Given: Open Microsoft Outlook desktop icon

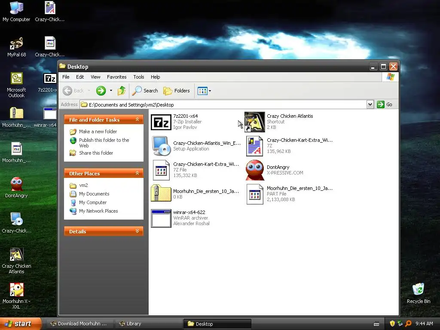Looking at the screenshot, I should (x=16, y=85).
